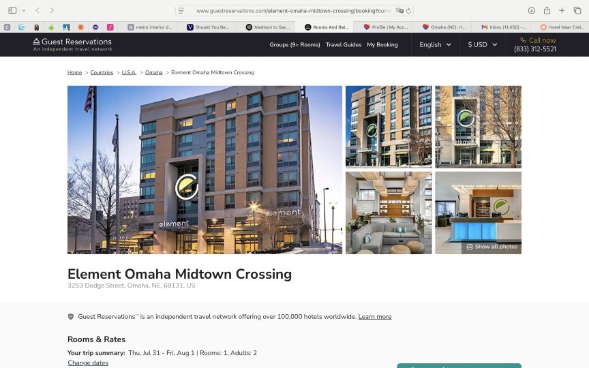589x368 pixels.
Task: Switch to the Madison to Sec... tab
Action: tap(269, 27)
